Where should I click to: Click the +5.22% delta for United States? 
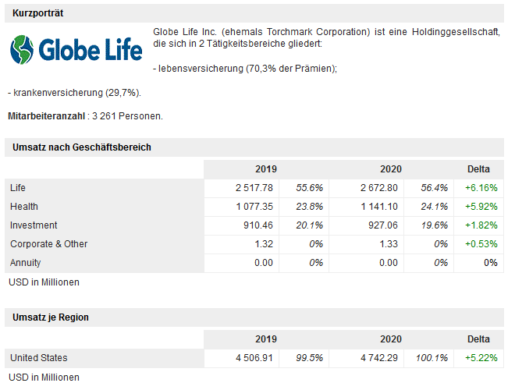481,358
